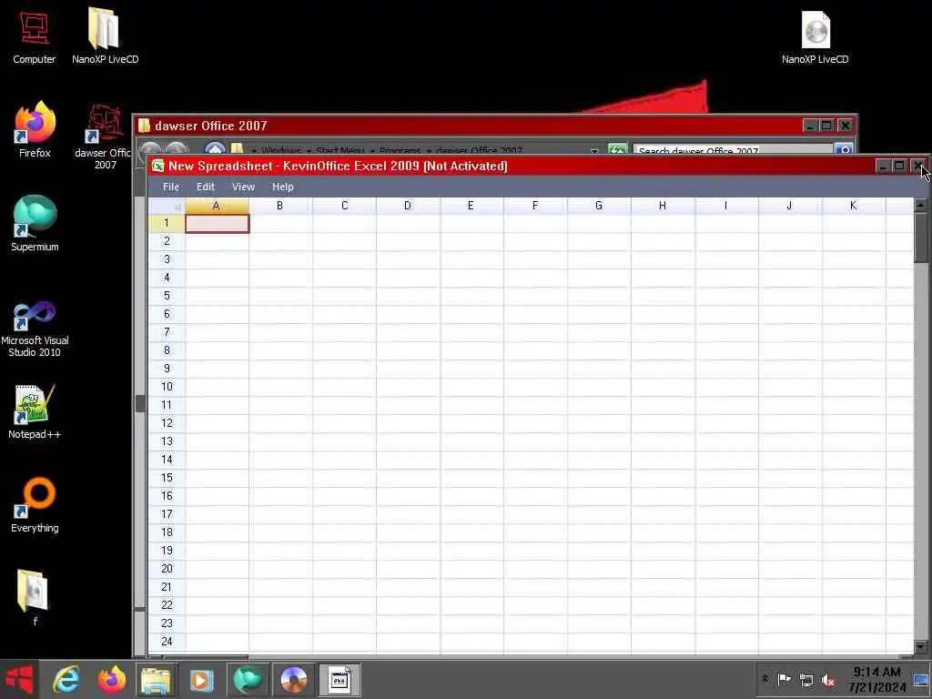The image size is (932, 699).
Task: Click the spreadsheet vertical scrollbar down arrow
Action: click(x=921, y=646)
